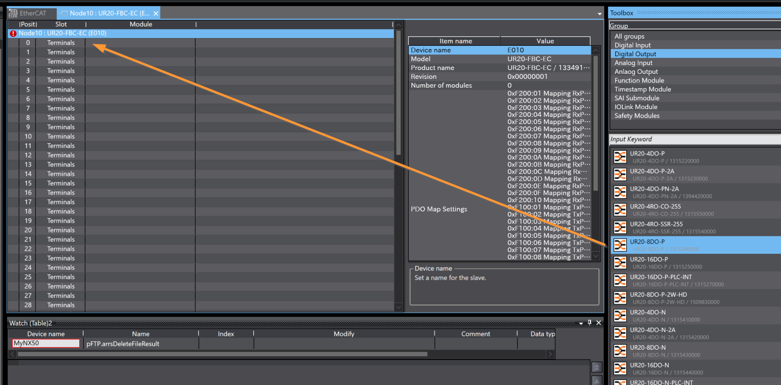Click the UR20-16DO-P module icon
The height and width of the screenshot is (385, 781).
click(620, 263)
